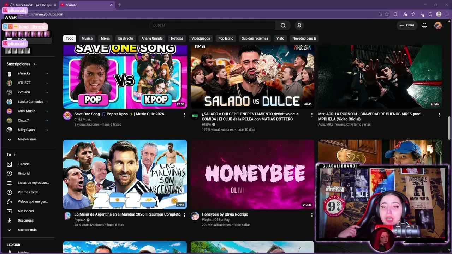Play the Honeybee Olivia Rodrigo thumbnail
Image resolution: width=452 pixels, height=254 pixels.
pyautogui.click(x=252, y=174)
